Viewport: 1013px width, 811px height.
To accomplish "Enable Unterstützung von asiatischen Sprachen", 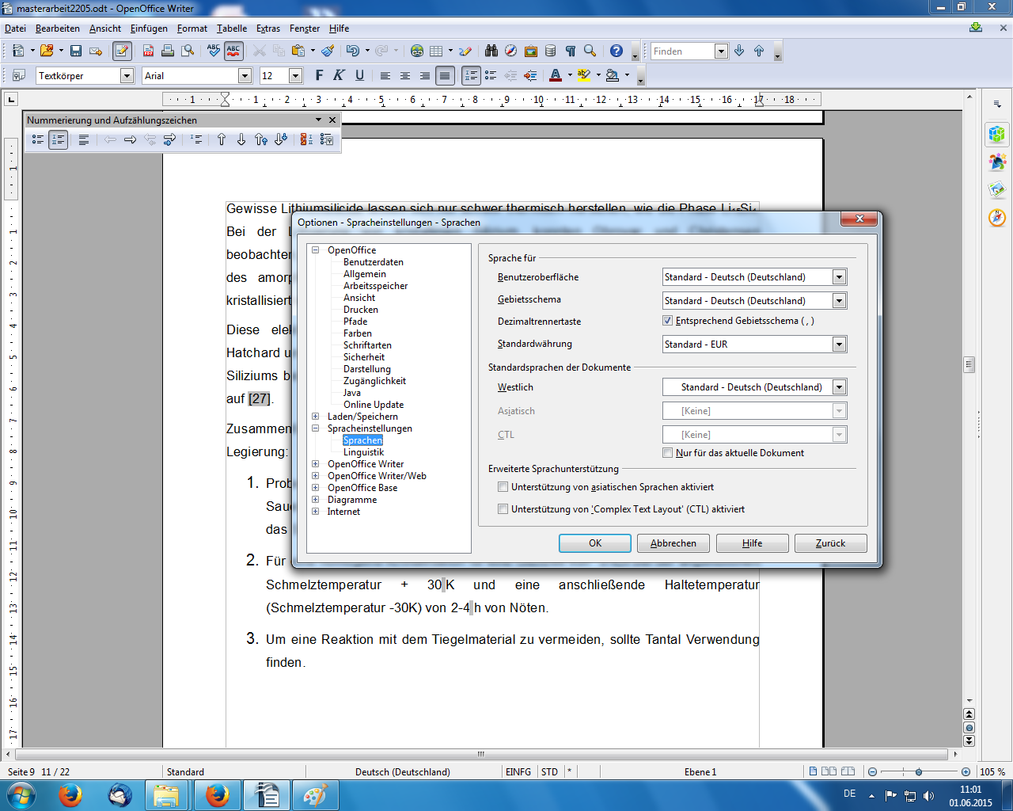I will coord(503,487).
